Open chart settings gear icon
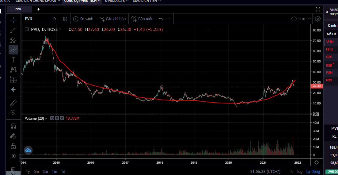338x175 pixels. tap(317, 19)
